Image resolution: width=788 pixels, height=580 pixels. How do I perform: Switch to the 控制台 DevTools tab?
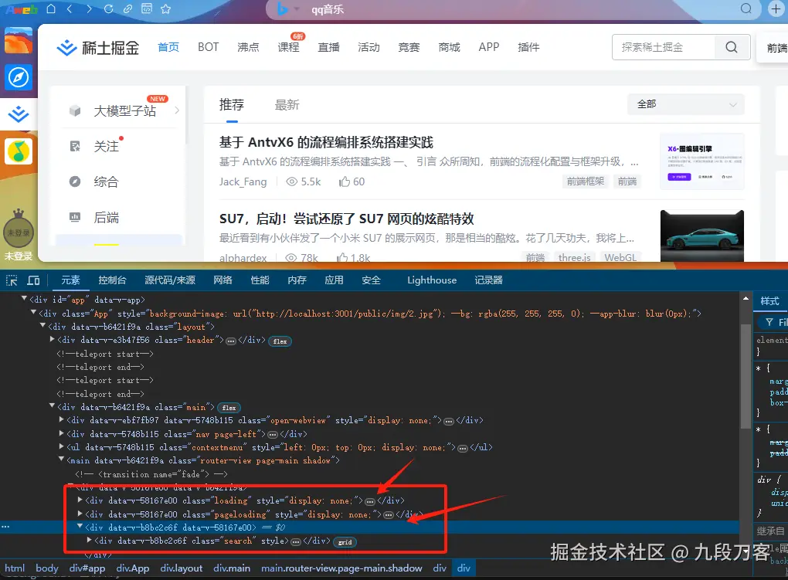pyautogui.click(x=112, y=280)
